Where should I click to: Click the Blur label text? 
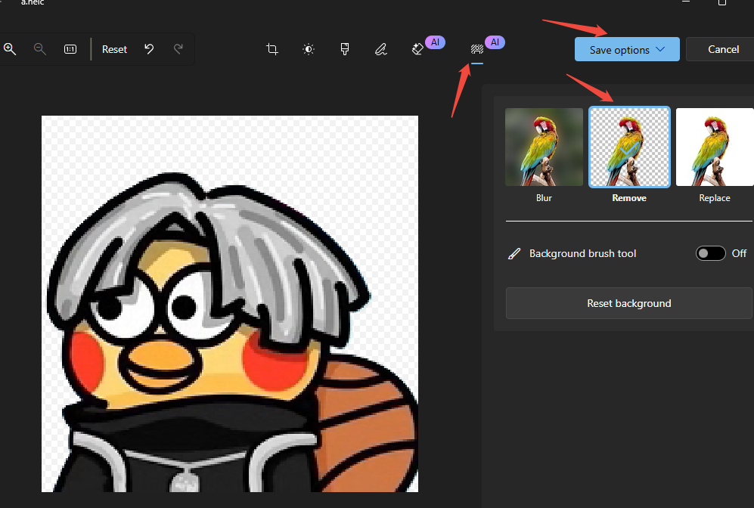544,198
